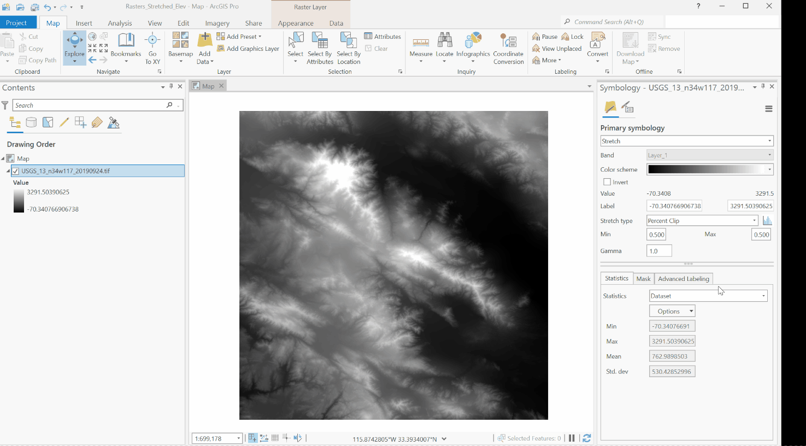Click Add Graphics Layer
806x446 pixels.
coord(248,49)
